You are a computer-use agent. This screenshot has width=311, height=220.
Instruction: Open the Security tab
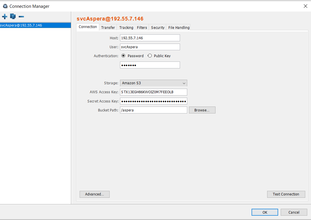coord(158,28)
